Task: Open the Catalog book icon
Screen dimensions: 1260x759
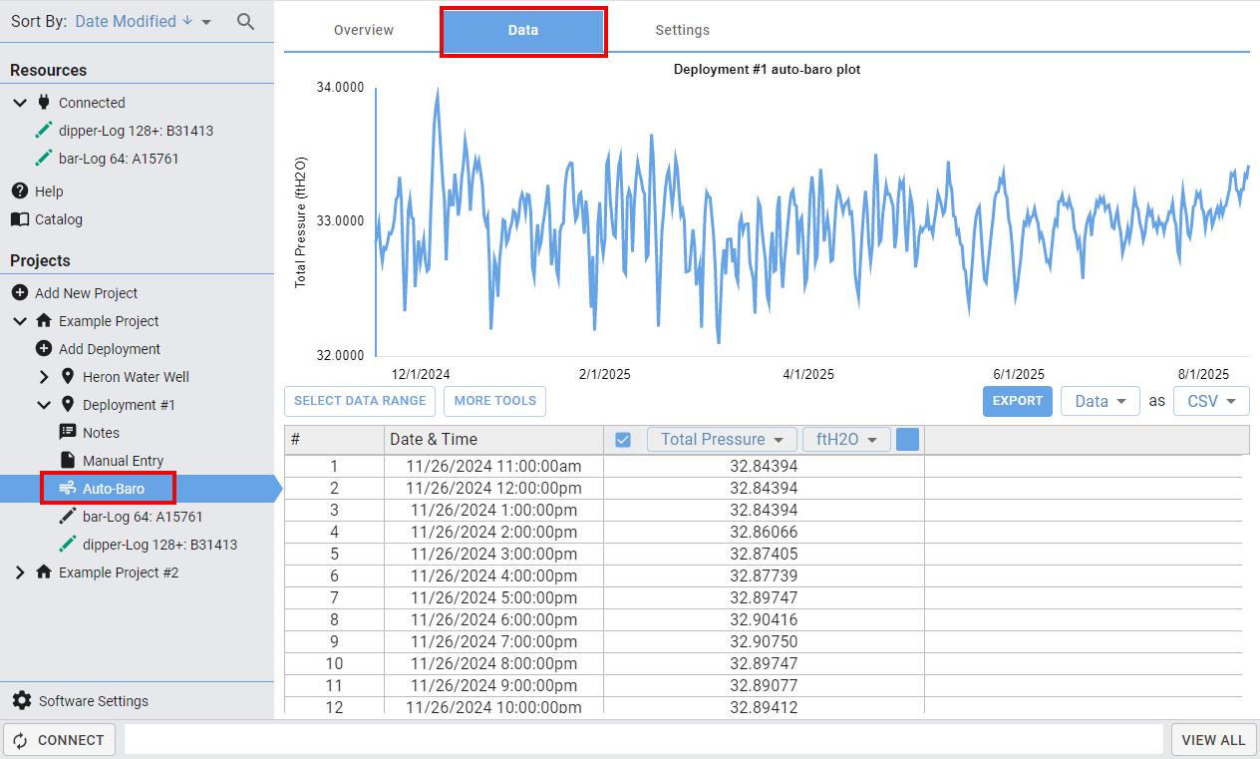Action: (x=19, y=219)
